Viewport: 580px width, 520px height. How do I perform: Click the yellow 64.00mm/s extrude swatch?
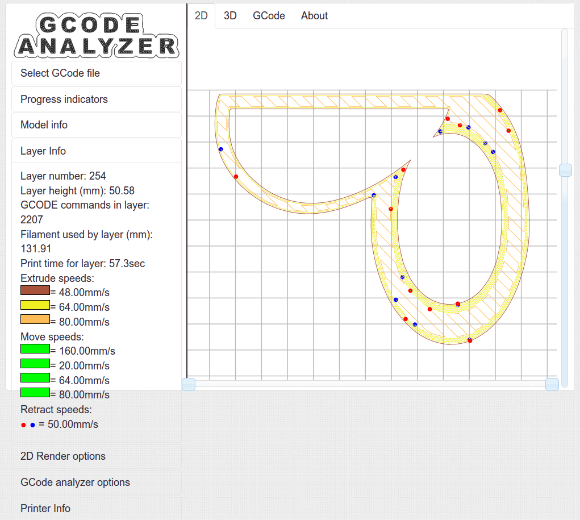coord(35,305)
